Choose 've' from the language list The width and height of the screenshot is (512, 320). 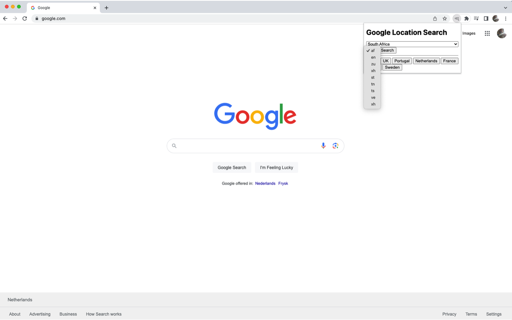(372, 98)
